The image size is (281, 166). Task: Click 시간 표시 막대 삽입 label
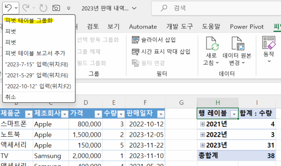166,52
